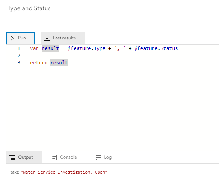
Task: Run the Arcade expression
Action: [x=20, y=38]
